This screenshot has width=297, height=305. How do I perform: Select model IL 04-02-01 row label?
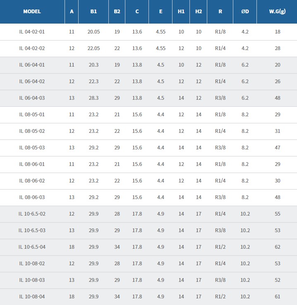pos(32,32)
